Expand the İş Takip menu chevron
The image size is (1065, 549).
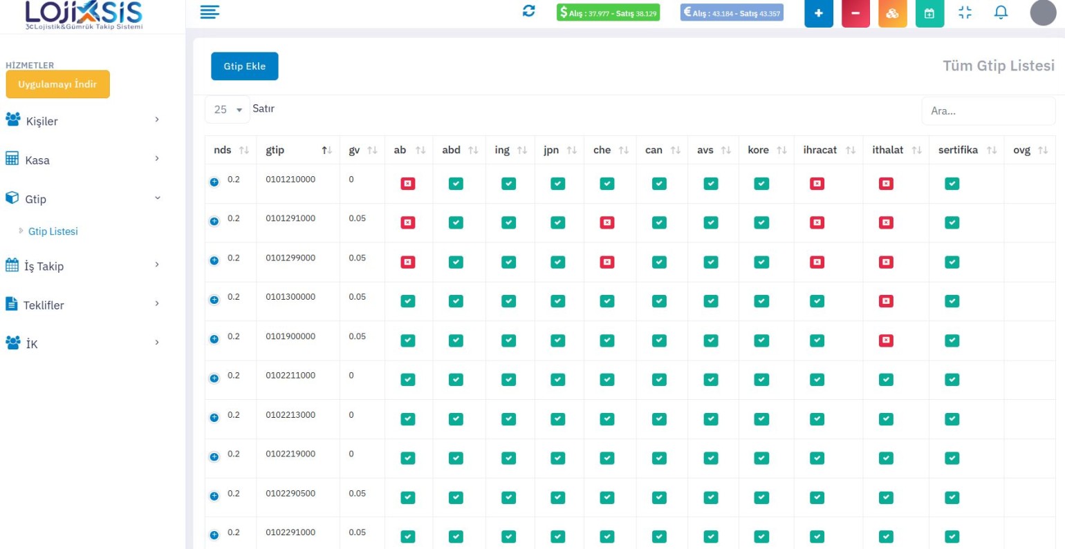157,264
